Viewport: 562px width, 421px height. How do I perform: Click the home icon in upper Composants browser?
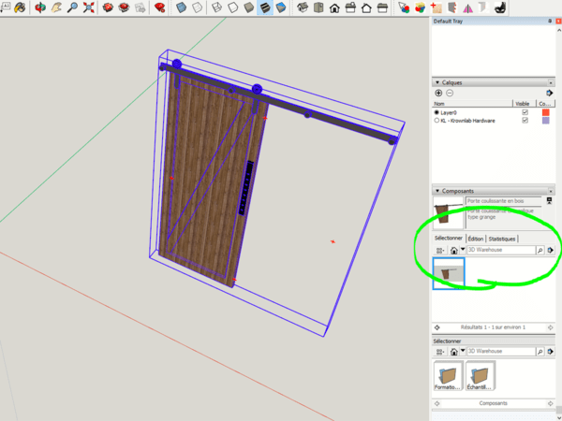pyautogui.click(x=453, y=251)
